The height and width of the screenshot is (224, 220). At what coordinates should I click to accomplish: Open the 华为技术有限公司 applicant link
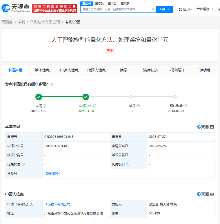57,204
